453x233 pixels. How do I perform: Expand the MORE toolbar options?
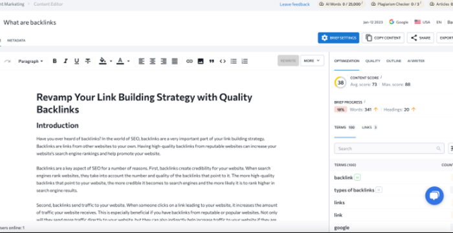click(x=312, y=61)
